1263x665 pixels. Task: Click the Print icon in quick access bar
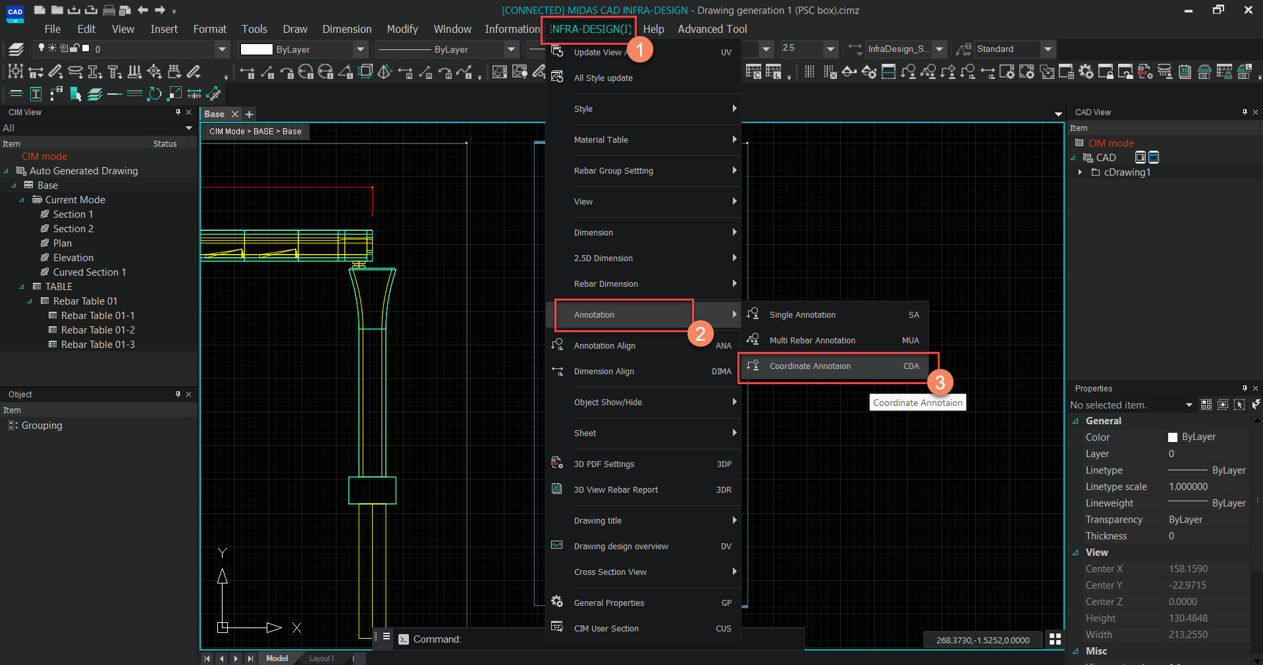(109, 10)
